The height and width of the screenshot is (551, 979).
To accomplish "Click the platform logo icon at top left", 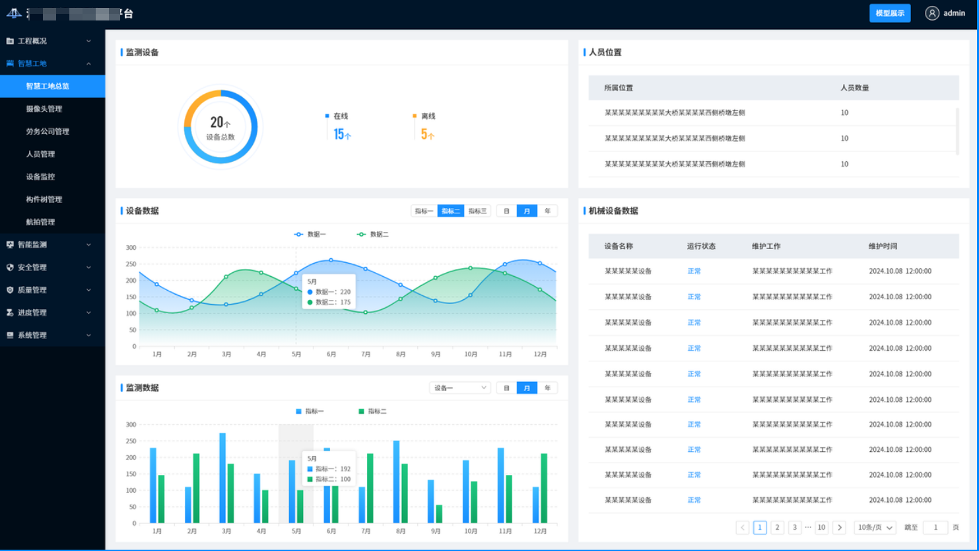I will (14, 13).
